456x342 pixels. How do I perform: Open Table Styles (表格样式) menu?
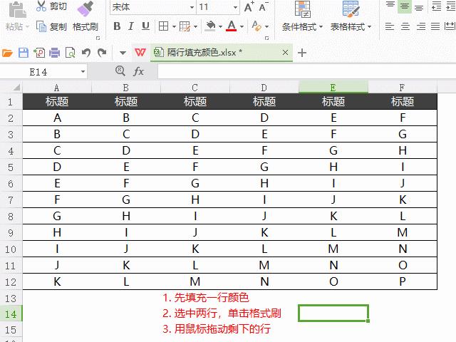point(351,16)
